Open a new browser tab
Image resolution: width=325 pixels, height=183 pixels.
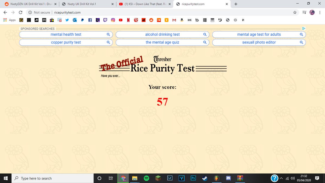(236, 4)
